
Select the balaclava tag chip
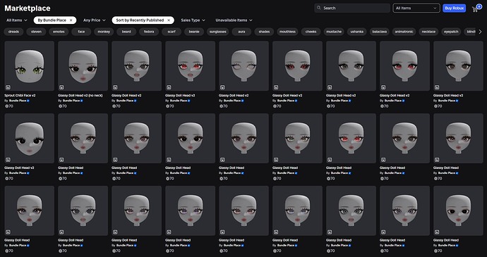(x=380, y=32)
